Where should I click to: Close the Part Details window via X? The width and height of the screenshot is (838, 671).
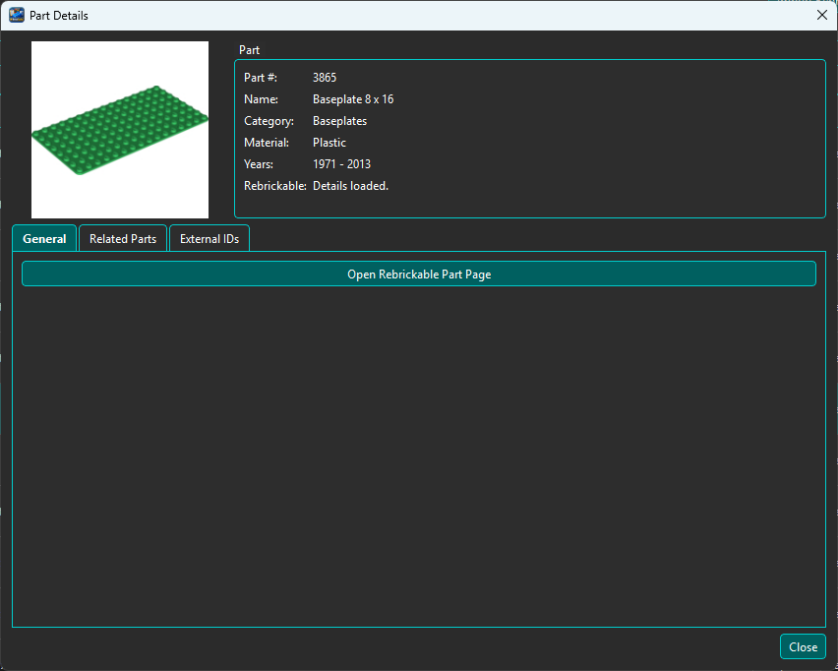[x=822, y=15]
